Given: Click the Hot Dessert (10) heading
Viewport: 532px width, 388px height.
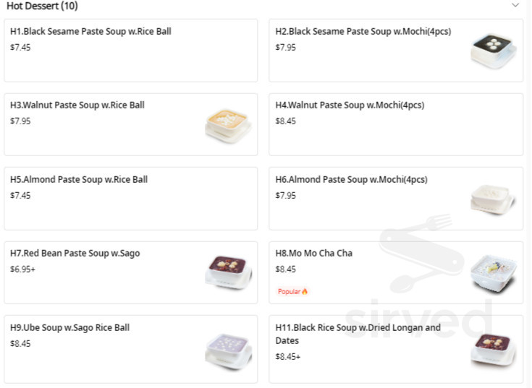Looking at the screenshot, I should (x=42, y=7).
